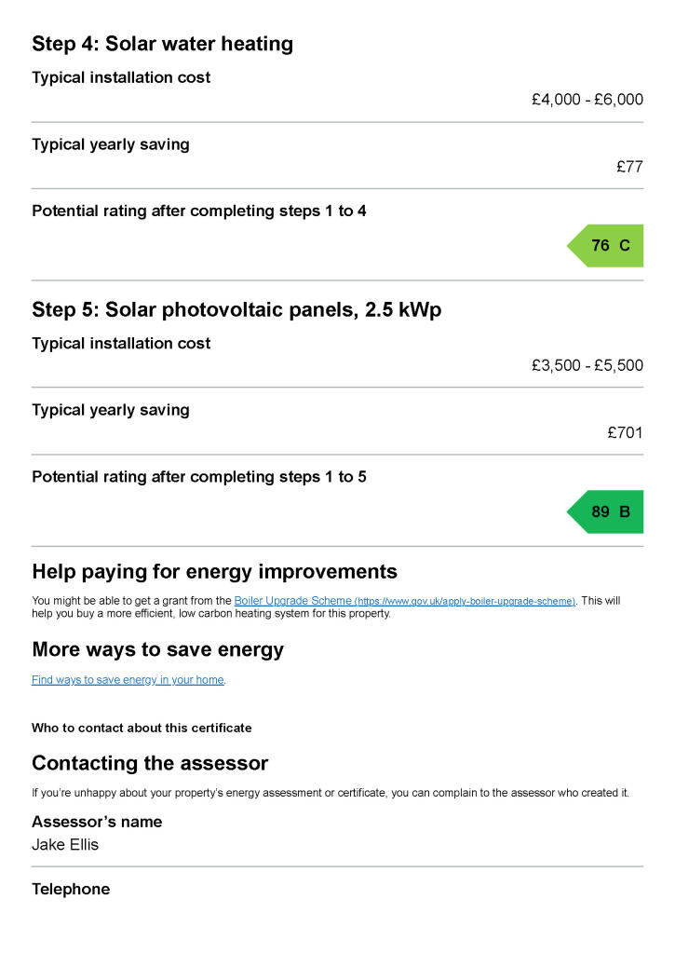
Task: Click the £77 yearly saving value
Action: pyautogui.click(x=629, y=167)
